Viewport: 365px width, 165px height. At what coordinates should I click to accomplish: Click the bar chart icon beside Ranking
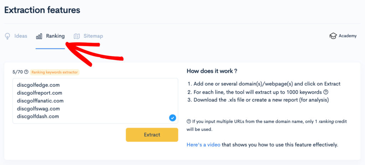click(x=39, y=36)
